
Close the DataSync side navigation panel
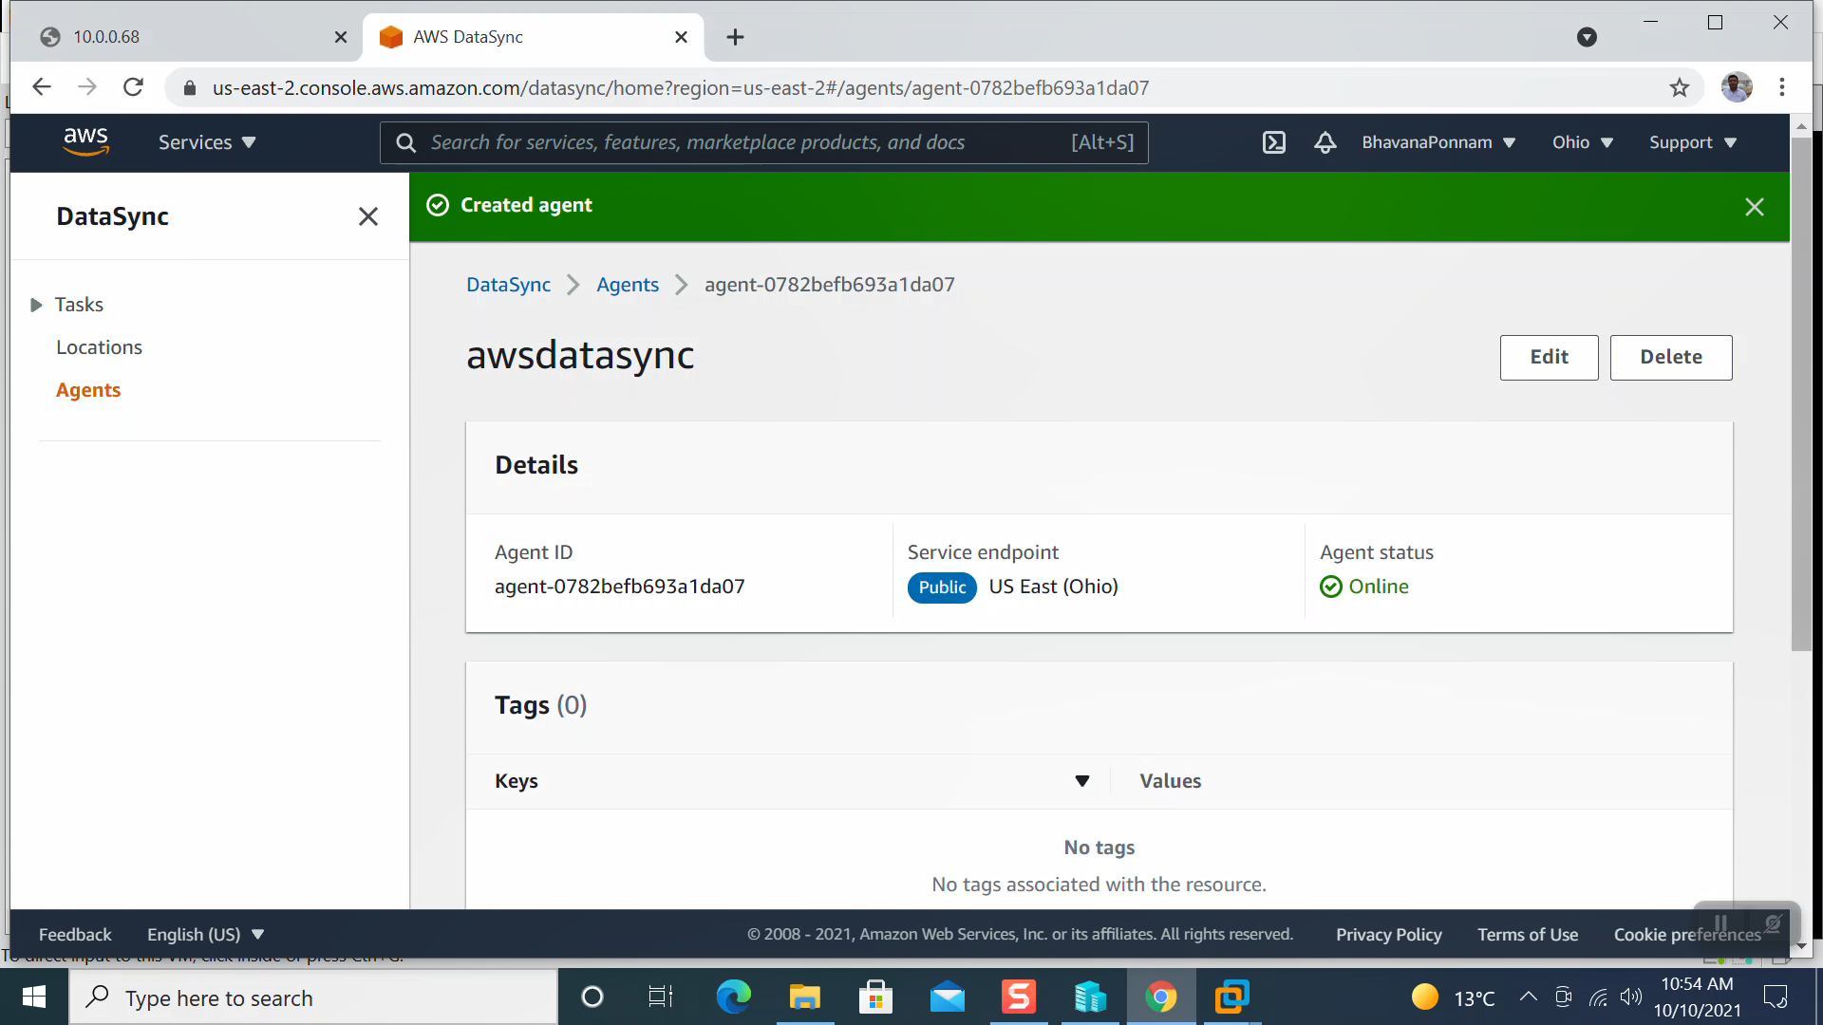click(x=368, y=216)
